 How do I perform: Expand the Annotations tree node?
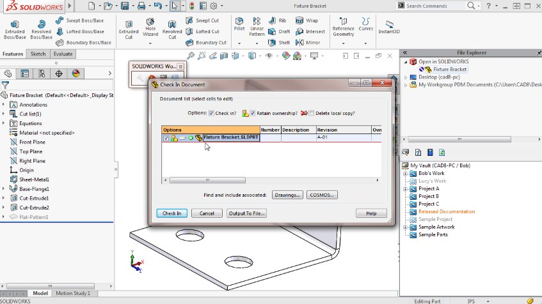[x=3, y=105]
